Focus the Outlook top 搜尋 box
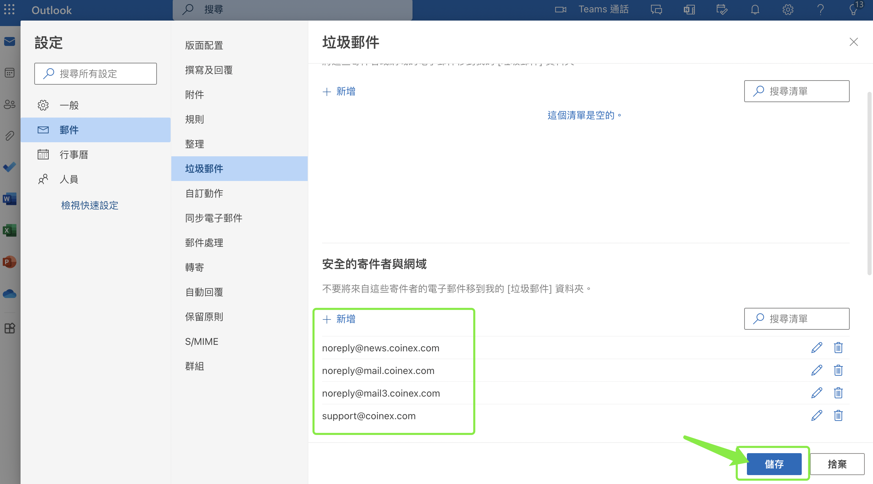 coord(293,10)
